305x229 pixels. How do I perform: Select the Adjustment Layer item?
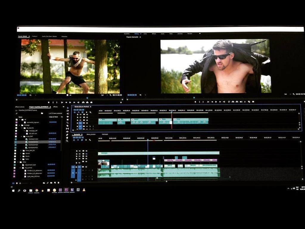pyautogui.click(x=31, y=165)
